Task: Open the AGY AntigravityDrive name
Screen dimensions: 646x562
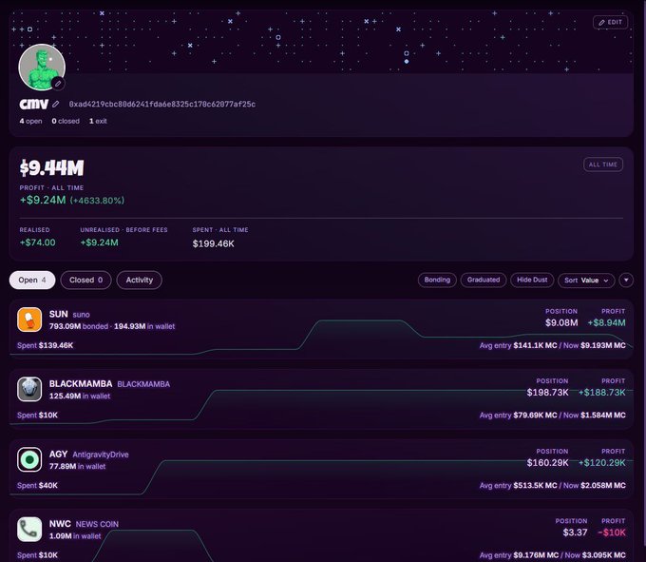Action: pyautogui.click(x=88, y=455)
